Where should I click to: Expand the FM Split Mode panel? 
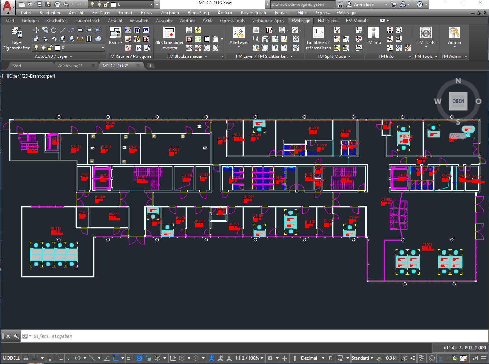click(334, 56)
